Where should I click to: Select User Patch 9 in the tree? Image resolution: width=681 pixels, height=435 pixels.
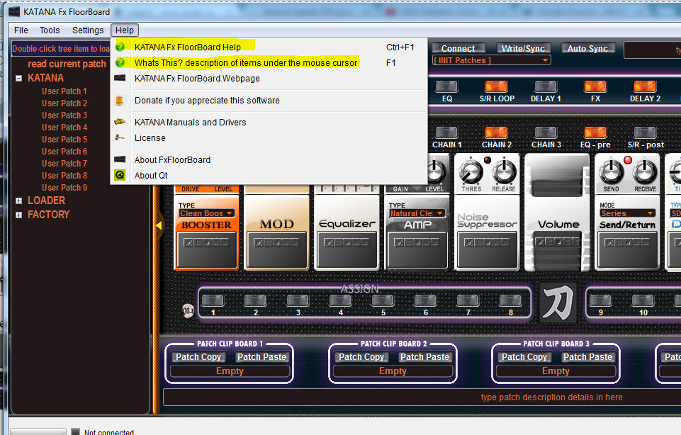[64, 188]
